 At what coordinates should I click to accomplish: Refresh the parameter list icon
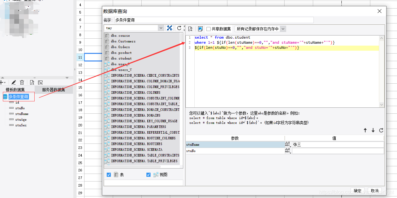click(381, 130)
